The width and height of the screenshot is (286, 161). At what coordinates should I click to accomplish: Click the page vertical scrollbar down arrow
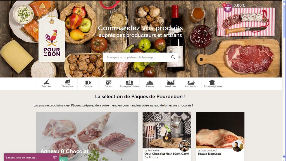284,157
